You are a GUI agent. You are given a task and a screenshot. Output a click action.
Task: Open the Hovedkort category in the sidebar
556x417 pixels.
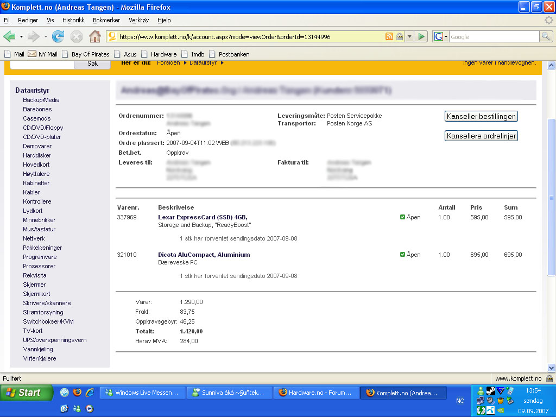click(x=36, y=165)
